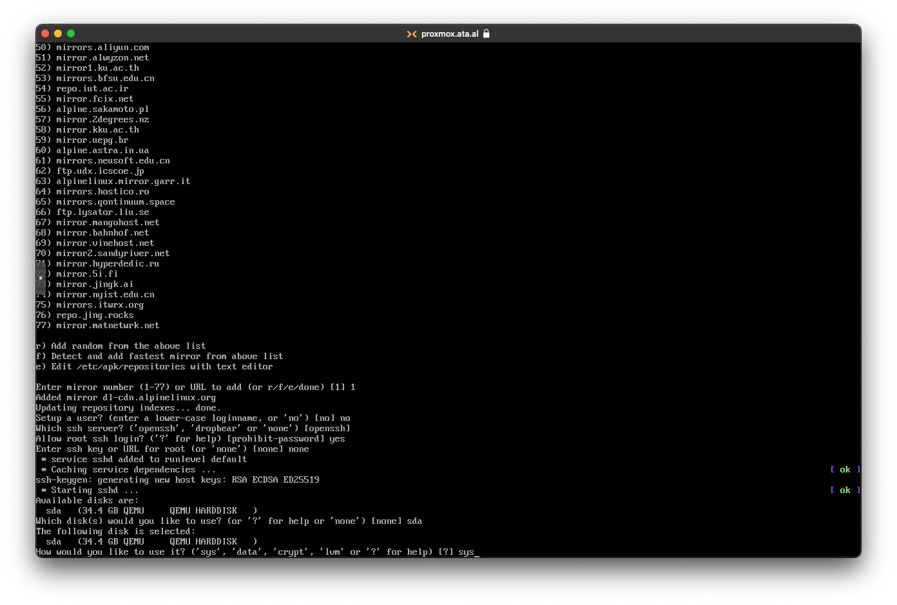Click the 'Setup a user?' prompt line
Screen dimensions: 897x605
[193, 418]
